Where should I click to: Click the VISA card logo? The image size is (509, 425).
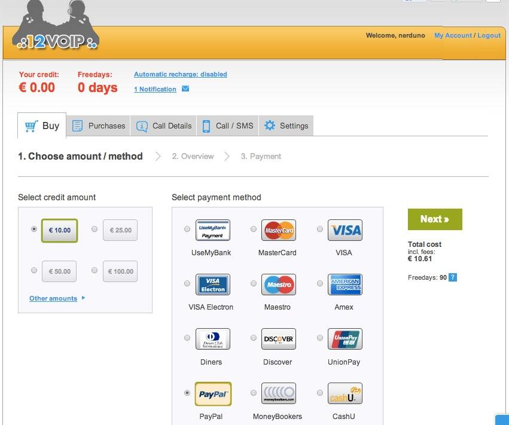[x=345, y=230]
